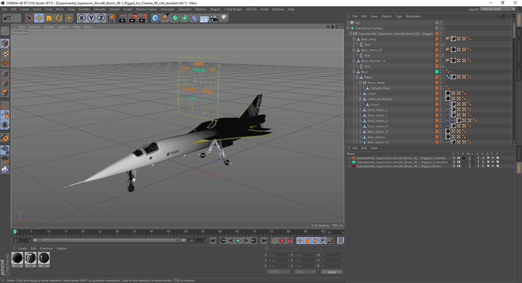The image size is (522, 283).
Task: Collapse the Back_chasis_28 tree node
Action: (x=354, y=50)
